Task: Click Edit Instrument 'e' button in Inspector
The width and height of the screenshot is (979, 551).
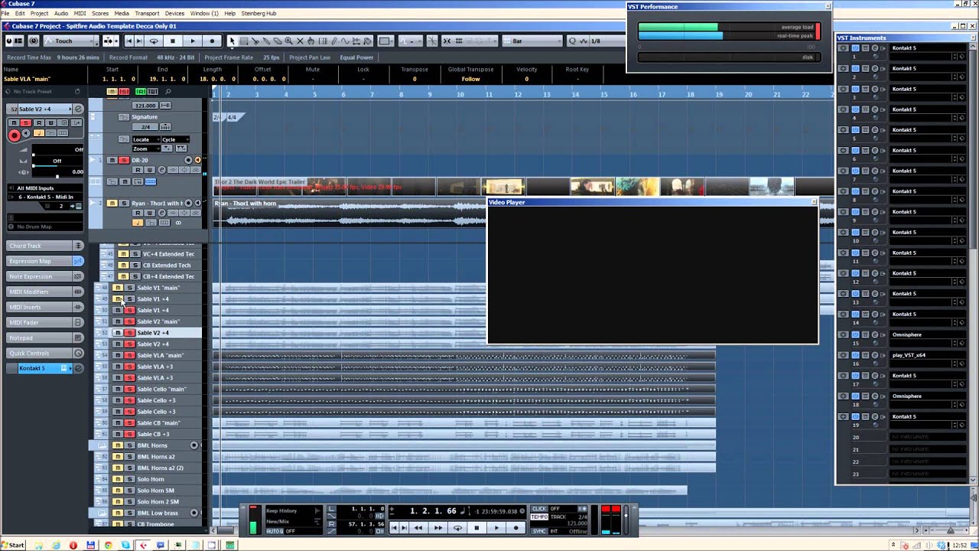Action: tap(78, 109)
